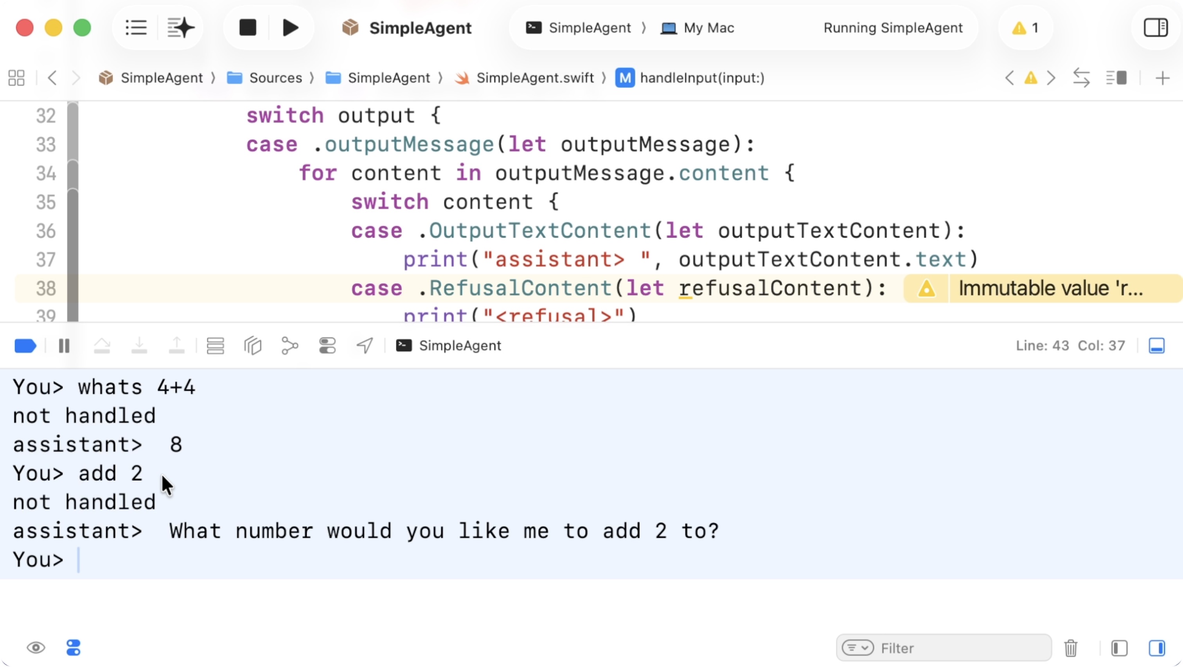Click the simulate location arrow icon
The width and height of the screenshot is (1183, 667).
(x=365, y=346)
